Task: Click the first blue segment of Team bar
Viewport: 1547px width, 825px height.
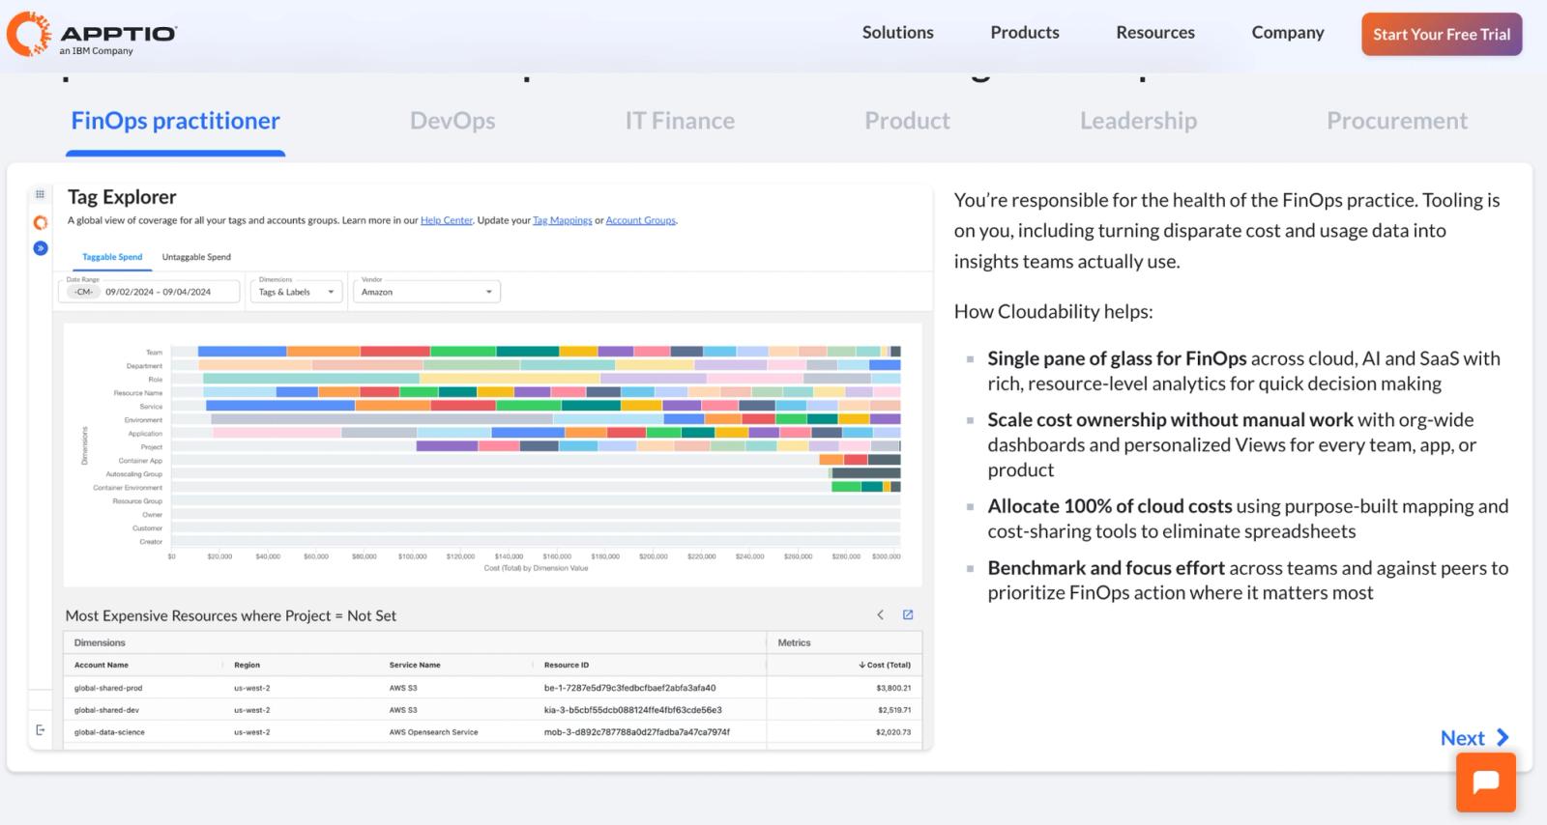Action: click(242, 352)
